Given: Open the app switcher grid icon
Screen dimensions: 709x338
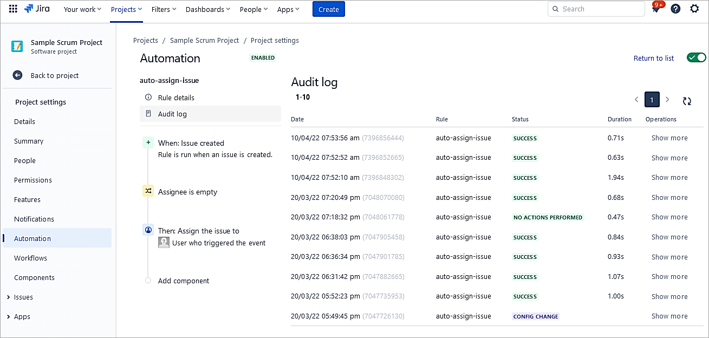Looking at the screenshot, I should point(13,9).
